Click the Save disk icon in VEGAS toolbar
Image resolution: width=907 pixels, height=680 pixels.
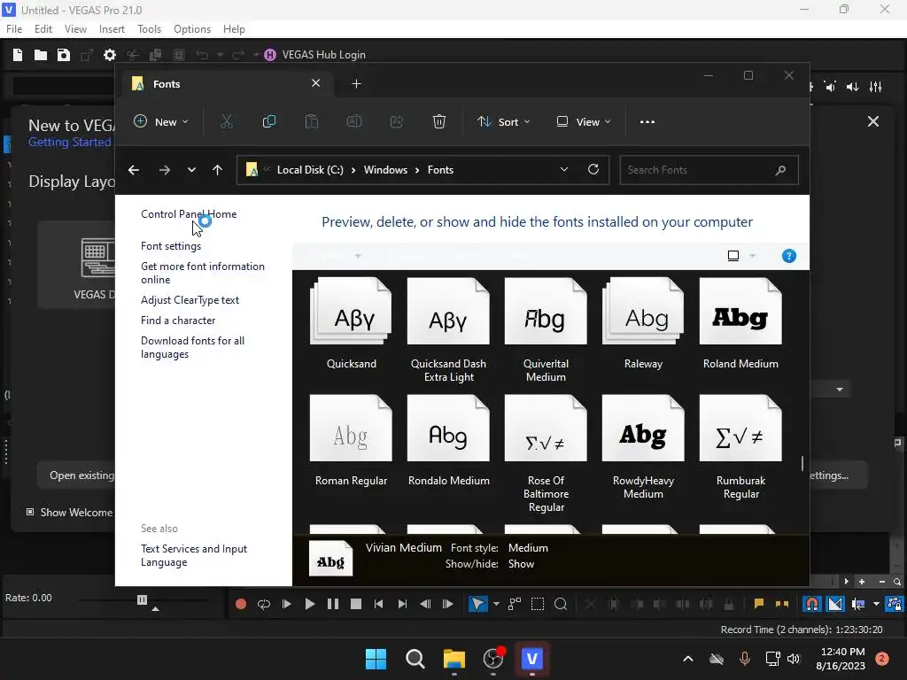[64, 55]
